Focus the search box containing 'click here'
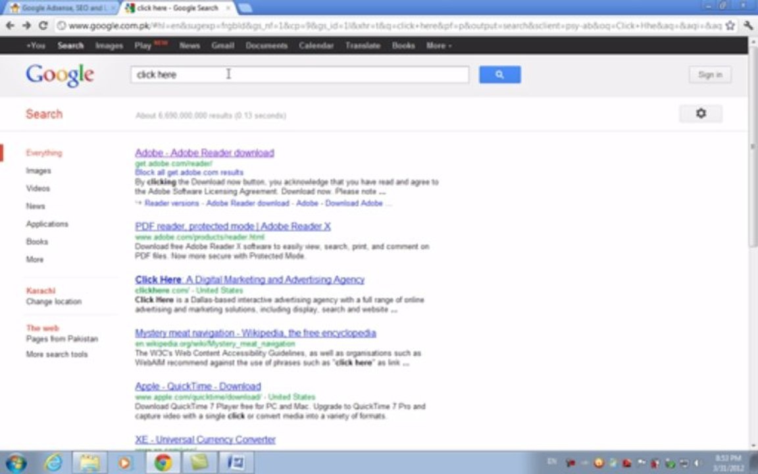 coord(299,74)
